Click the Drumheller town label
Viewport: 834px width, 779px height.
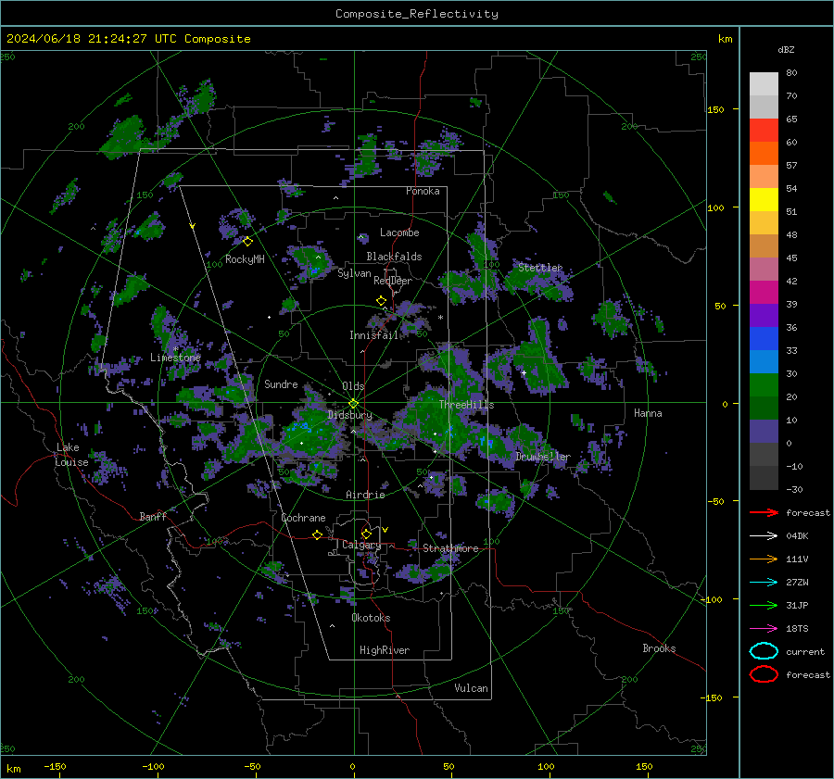click(543, 457)
